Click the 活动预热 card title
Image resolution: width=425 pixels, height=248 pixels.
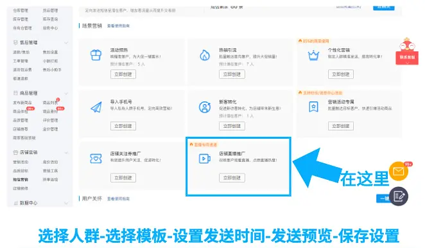(119, 50)
